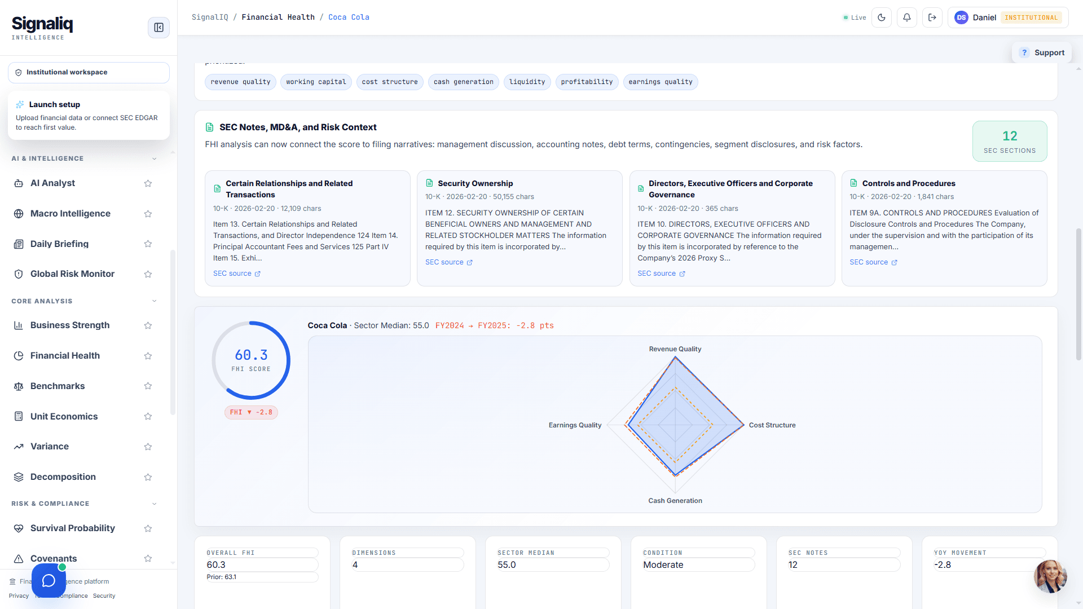Click Financial Health breadcrumb
The width and height of the screenshot is (1083, 609).
(278, 17)
